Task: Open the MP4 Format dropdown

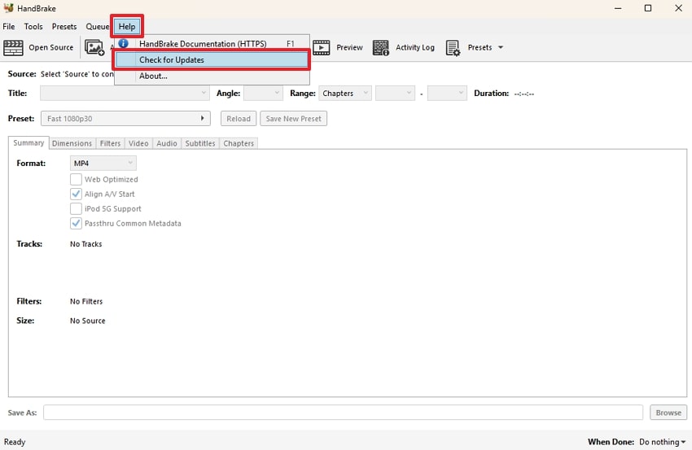Action: (x=103, y=164)
